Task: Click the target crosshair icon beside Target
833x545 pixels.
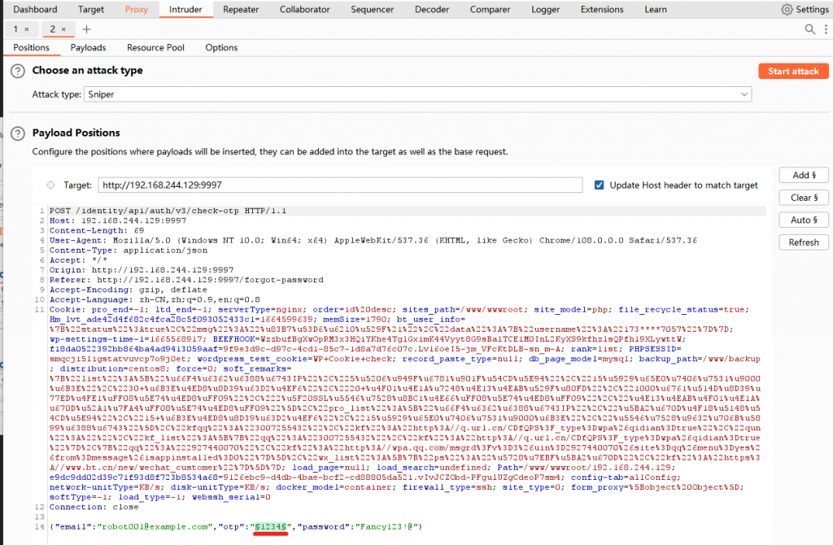Action: tap(50, 185)
